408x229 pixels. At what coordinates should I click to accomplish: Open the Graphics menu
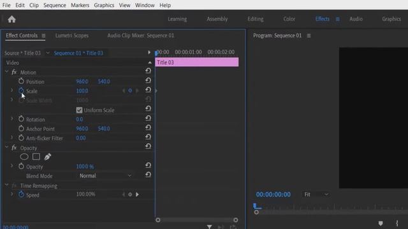104,5
